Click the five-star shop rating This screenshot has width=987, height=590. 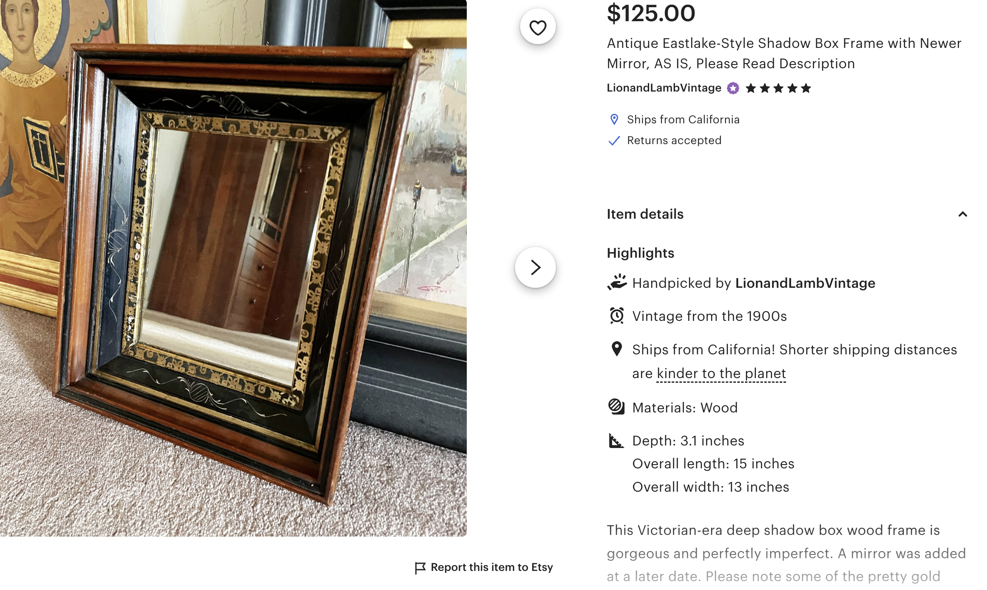tap(778, 88)
